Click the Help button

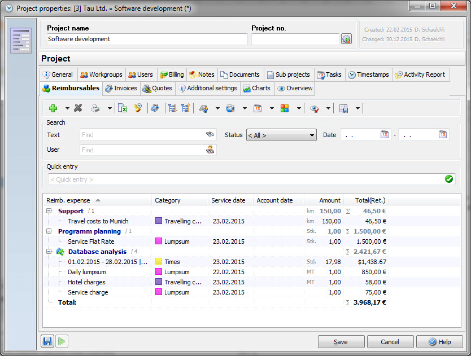[x=439, y=342]
